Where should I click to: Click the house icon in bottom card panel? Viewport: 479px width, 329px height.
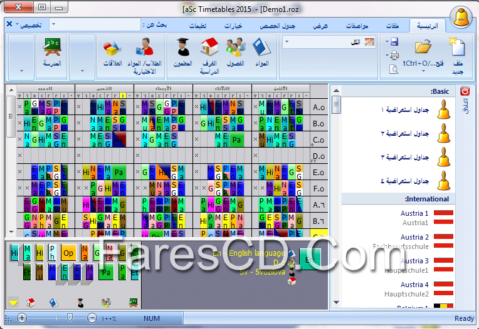click(x=30, y=303)
